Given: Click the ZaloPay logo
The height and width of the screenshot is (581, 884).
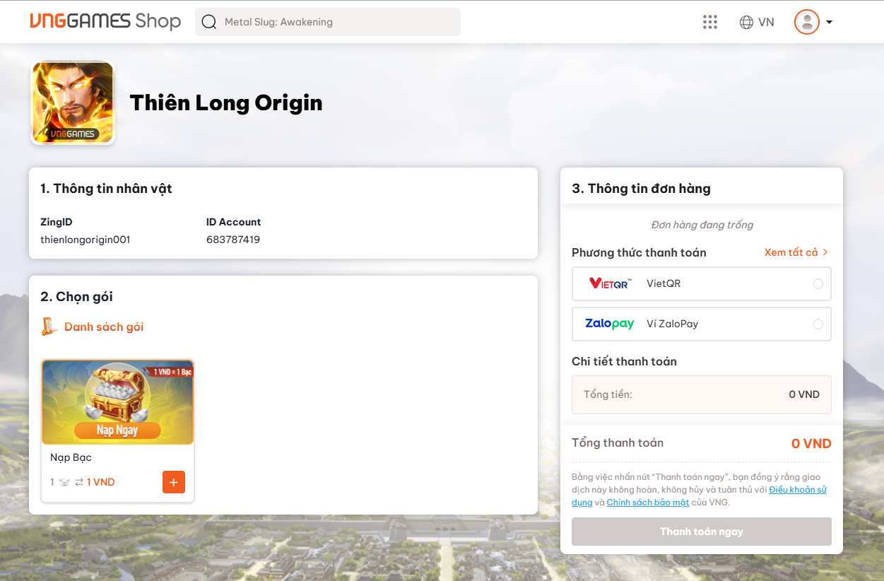Looking at the screenshot, I should (610, 324).
